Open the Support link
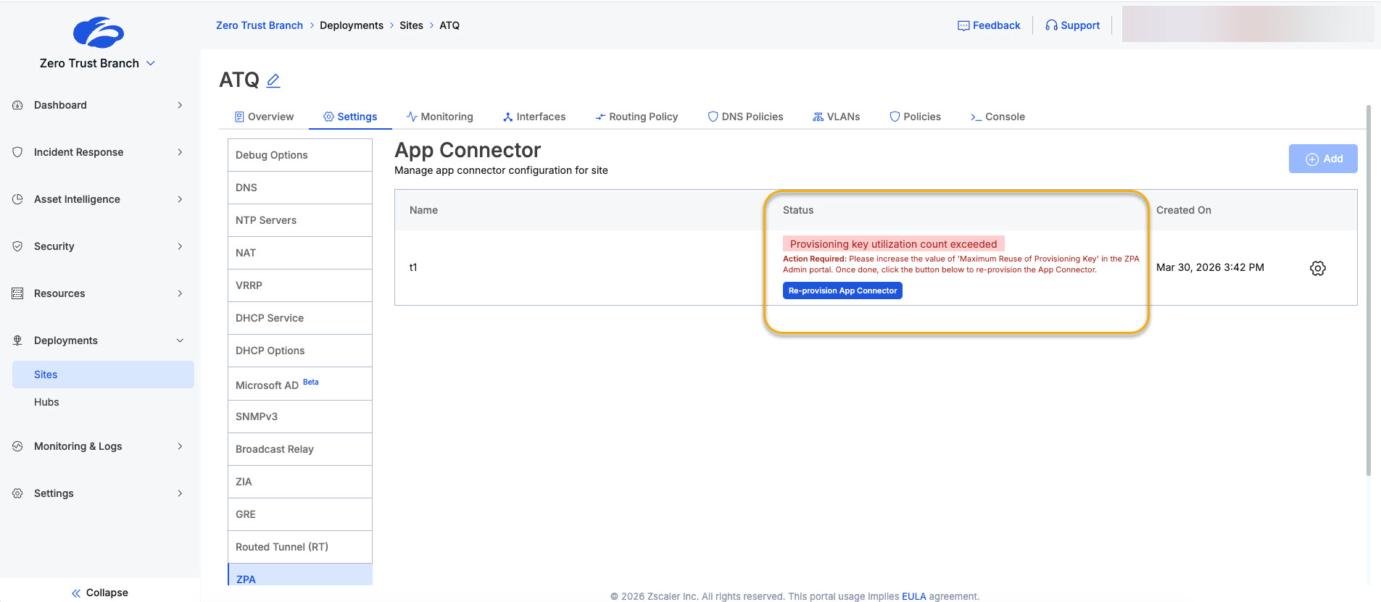This screenshot has height=602, width=1381. 1072,25
